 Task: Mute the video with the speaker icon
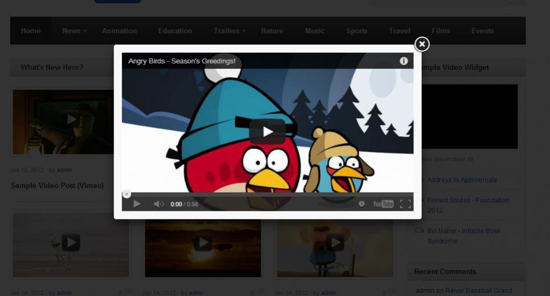click(x=158, y=204)
